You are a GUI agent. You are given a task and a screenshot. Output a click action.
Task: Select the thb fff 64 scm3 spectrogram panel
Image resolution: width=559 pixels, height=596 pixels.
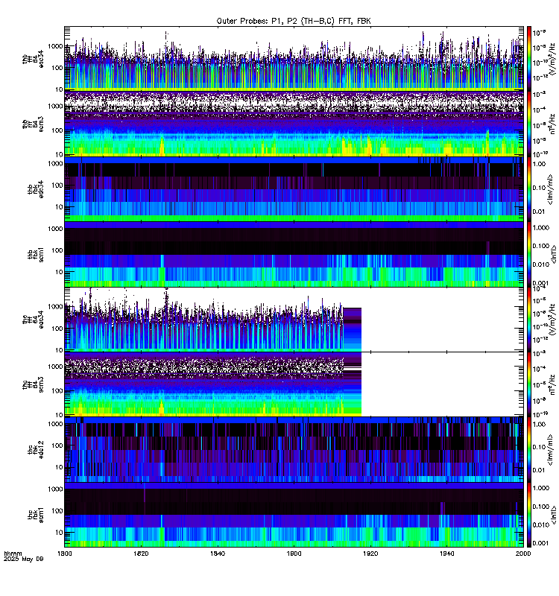pos(294,124)
